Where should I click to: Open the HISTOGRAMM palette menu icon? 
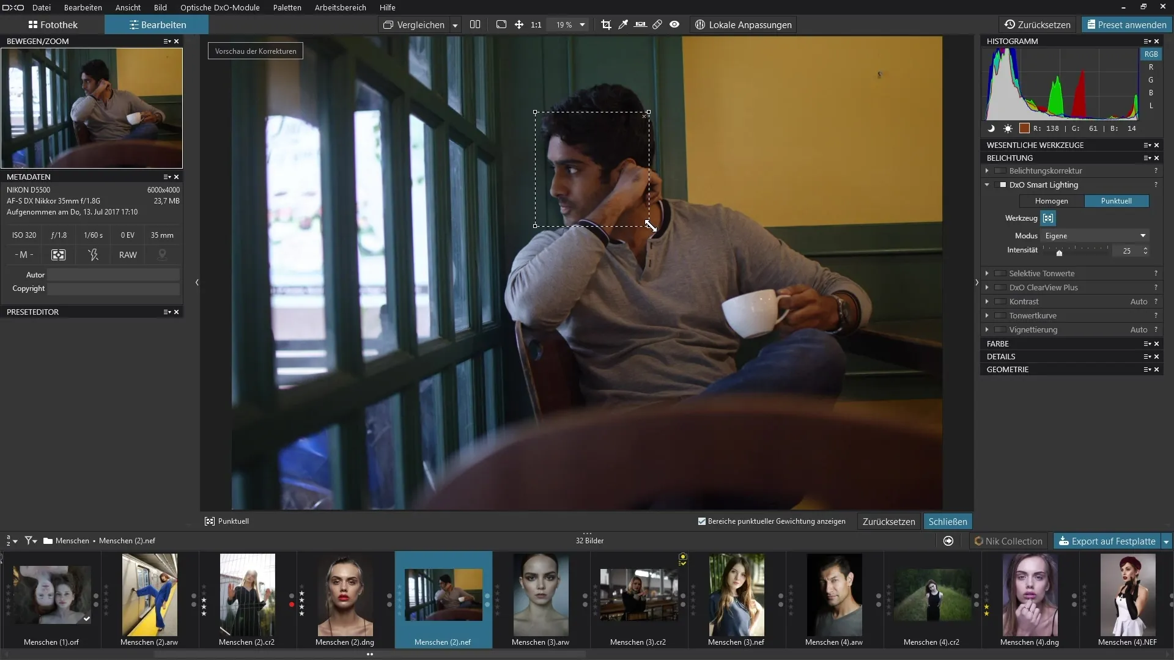[1147, 42]
